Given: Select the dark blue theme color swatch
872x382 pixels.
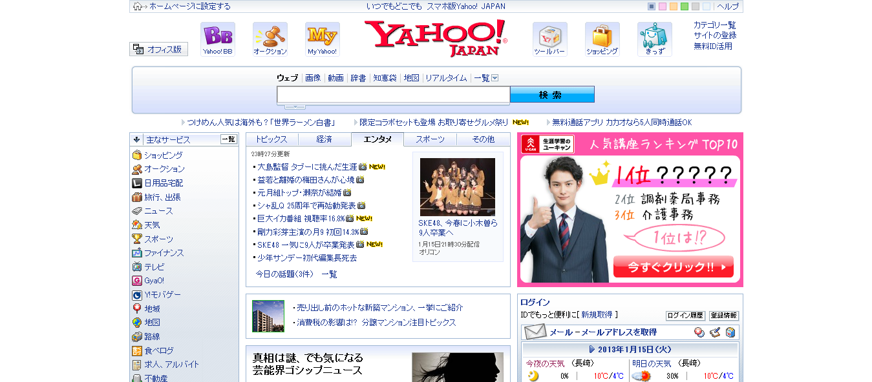Looking at the screenshot, I should point(652,6).
